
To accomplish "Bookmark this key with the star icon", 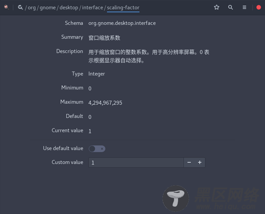I will click(x=216, y=7).
